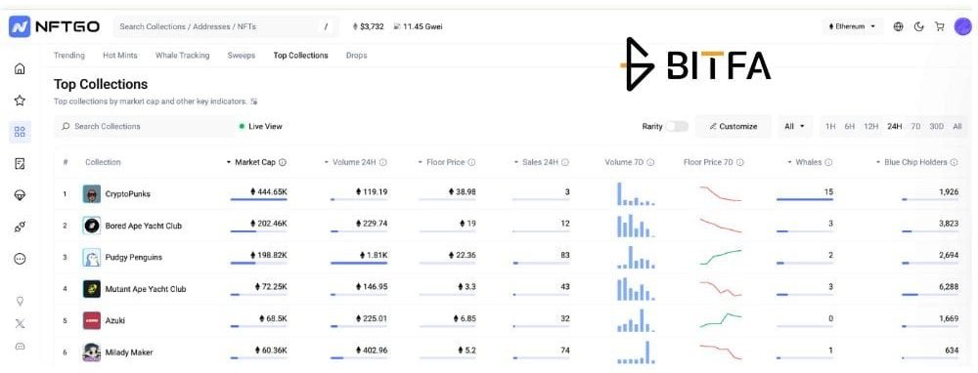This screenshot has width=978, height=373.
Task: Switch to the Drops tab
Action: click(357, 56)
